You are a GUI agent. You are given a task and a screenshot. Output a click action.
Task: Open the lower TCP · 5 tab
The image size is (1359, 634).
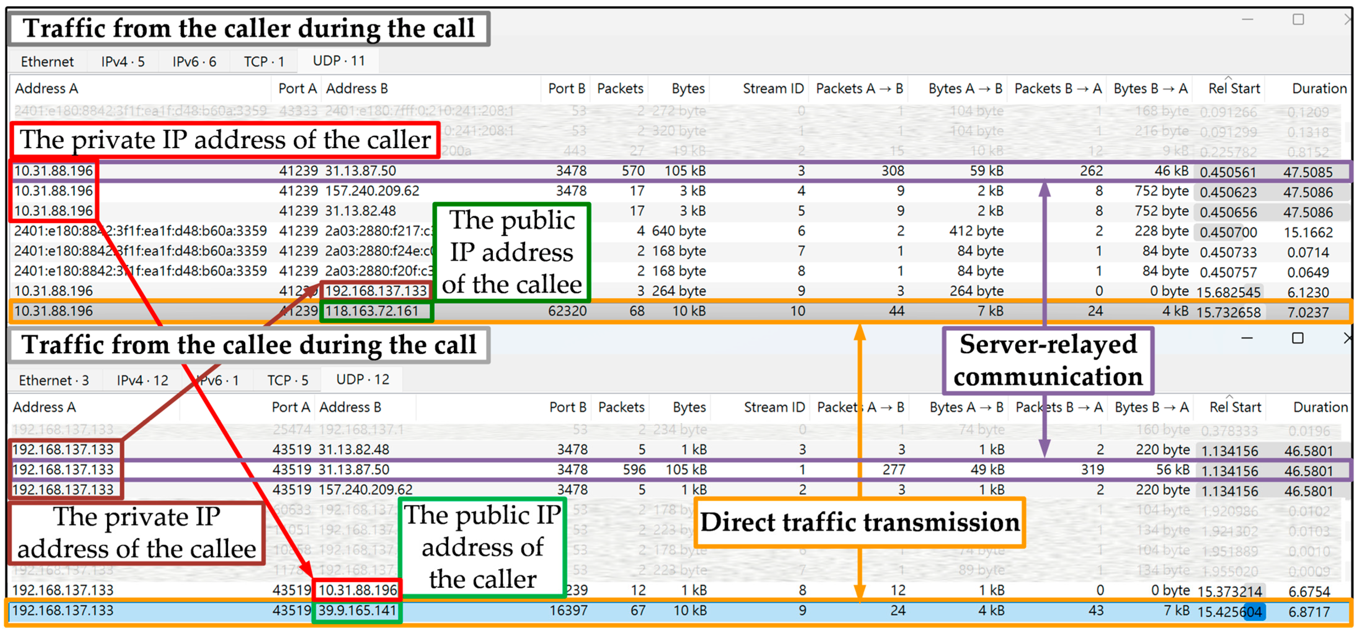[287, 380]
